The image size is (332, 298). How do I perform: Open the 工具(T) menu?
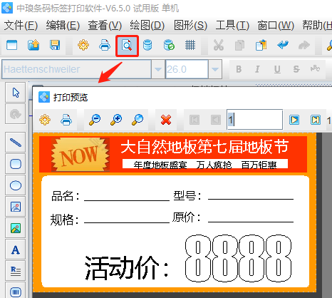[x=232, y=25]
